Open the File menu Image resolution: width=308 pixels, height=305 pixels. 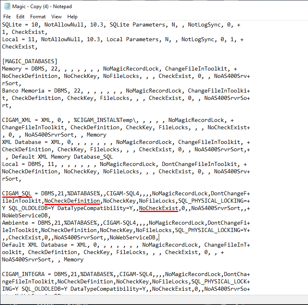pos(7,17)
